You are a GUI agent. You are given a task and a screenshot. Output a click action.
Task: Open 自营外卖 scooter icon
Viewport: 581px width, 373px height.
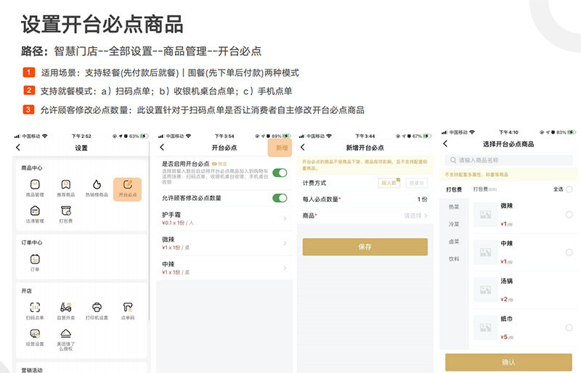pyautogui.click(x=66, y=311)
